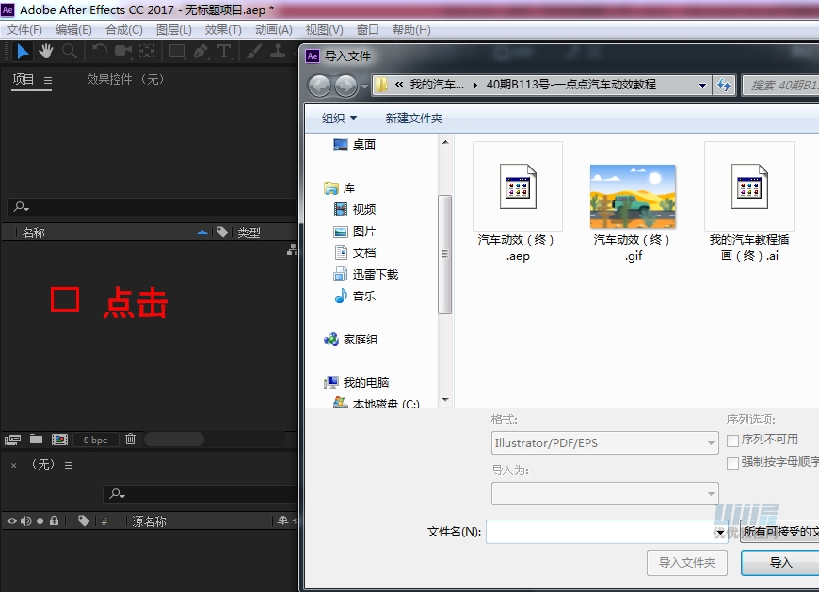Open the 导入为 dropdown

(x=603, y=493)
